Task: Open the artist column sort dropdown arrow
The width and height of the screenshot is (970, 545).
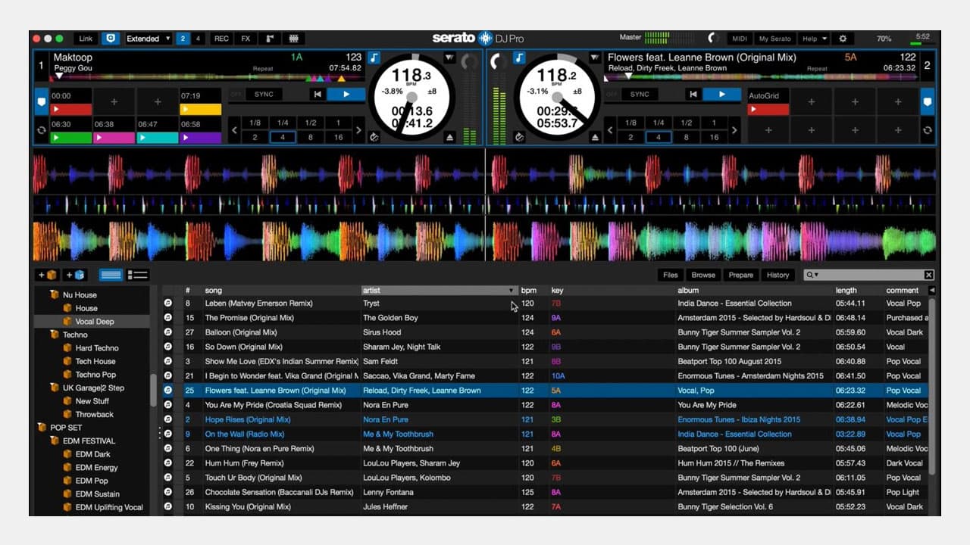Action: coord(511,290)
